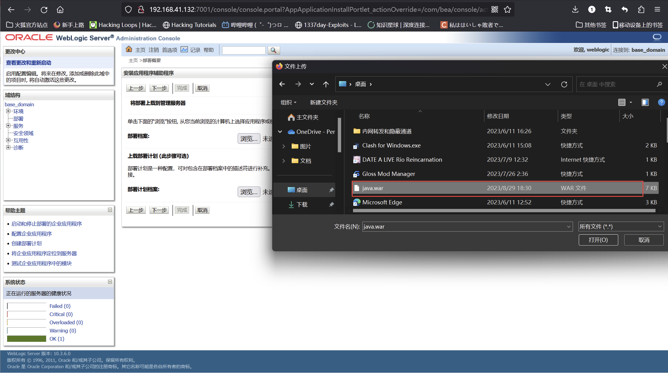Click 打开(O) to open selected file
The width and height of the screenshot is (668, 373).
click(598, 240)
